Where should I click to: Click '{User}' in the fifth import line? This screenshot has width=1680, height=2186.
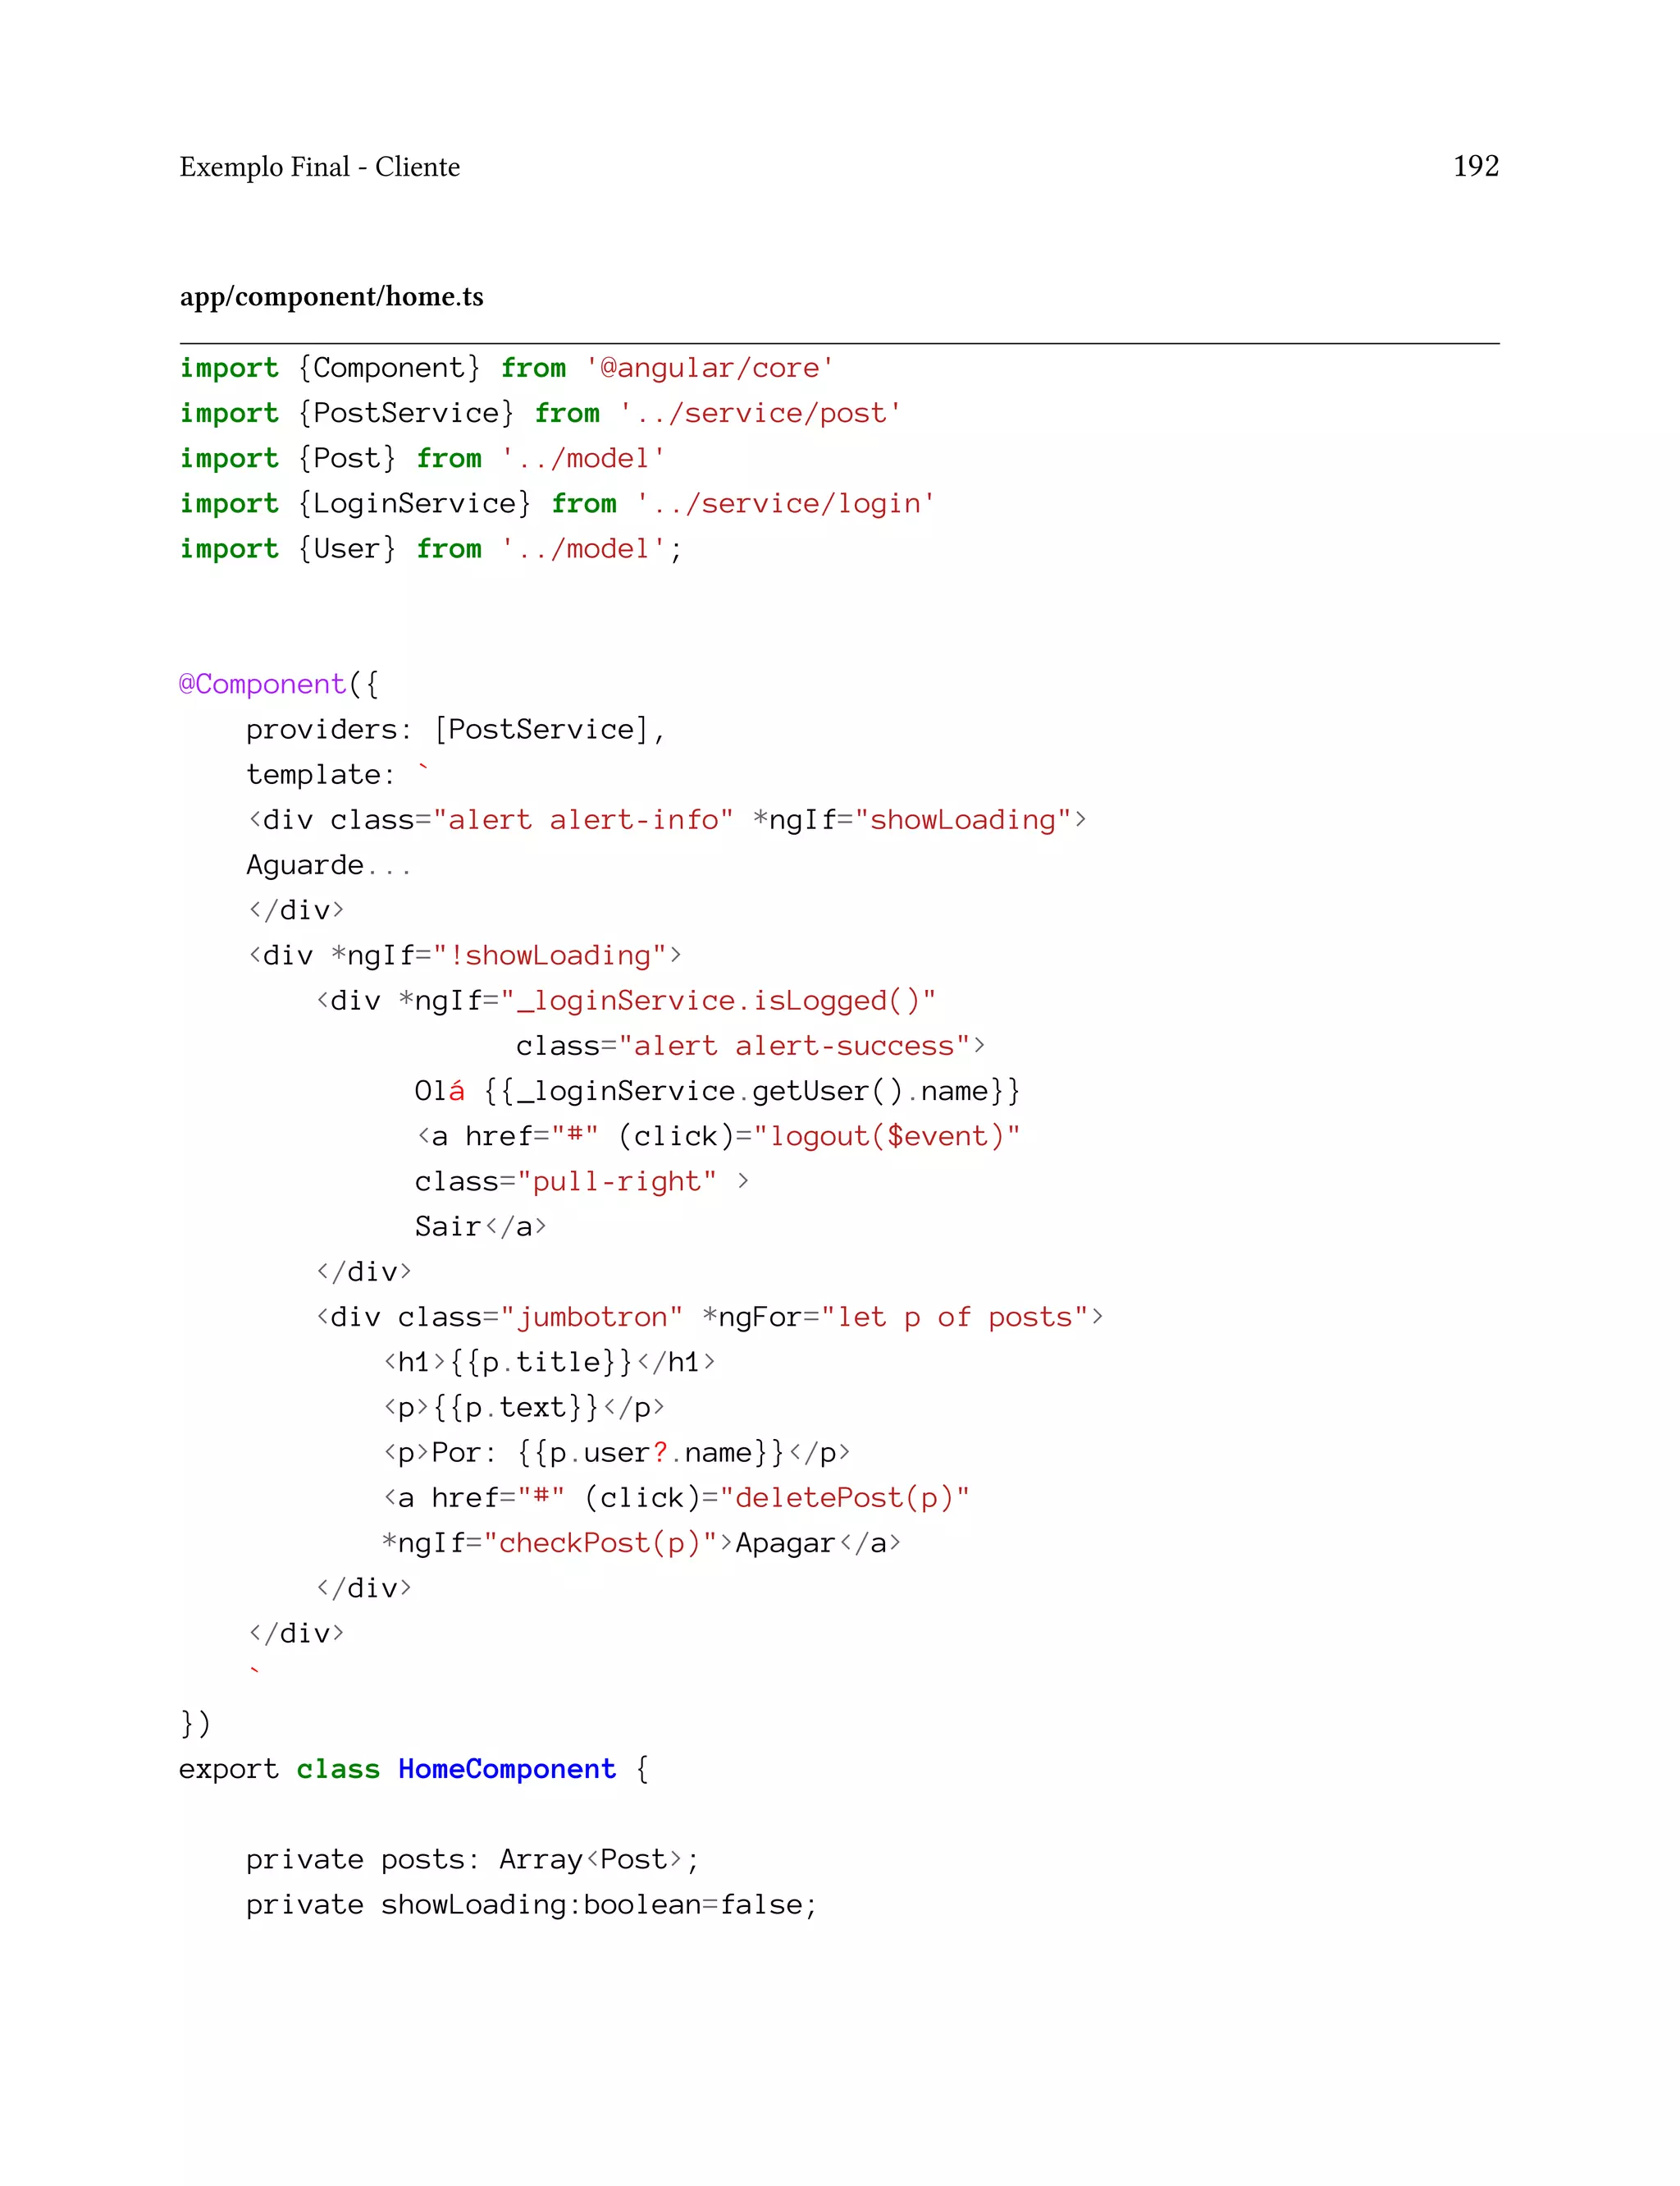[x=347, y=548]
